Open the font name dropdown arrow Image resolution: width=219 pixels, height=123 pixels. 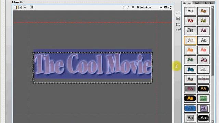point(161,8)
